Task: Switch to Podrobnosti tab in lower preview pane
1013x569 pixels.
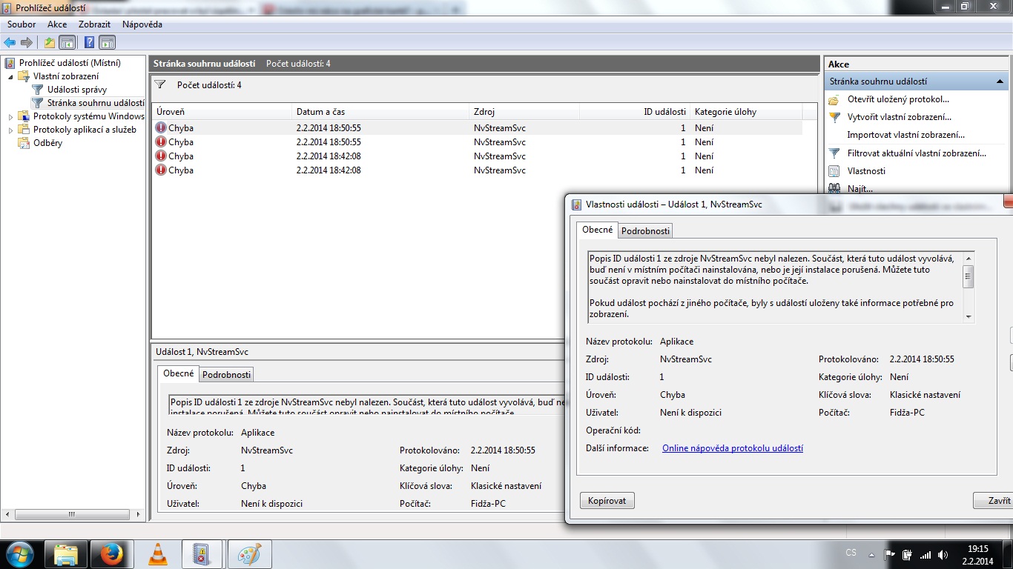Action: (227, 374)
